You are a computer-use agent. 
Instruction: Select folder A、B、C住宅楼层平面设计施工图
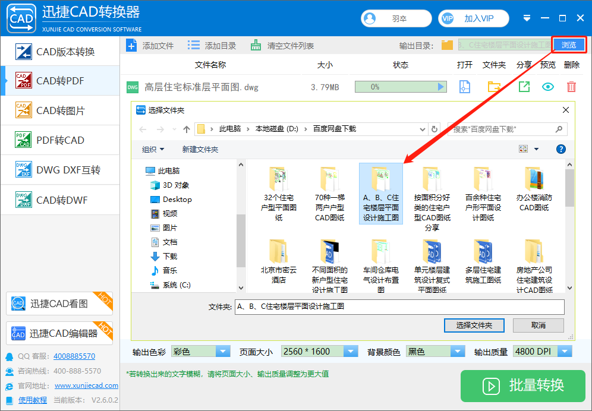pyautogui.click(x=381, y=194)
